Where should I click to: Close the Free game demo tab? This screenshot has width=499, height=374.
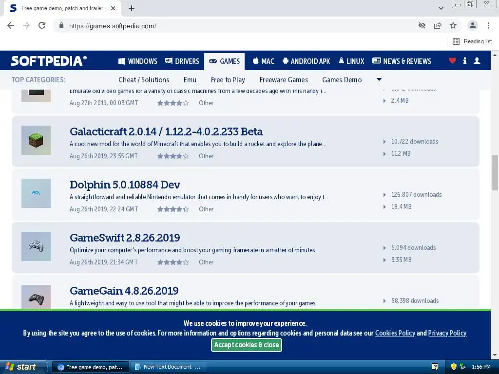(113, 8)
